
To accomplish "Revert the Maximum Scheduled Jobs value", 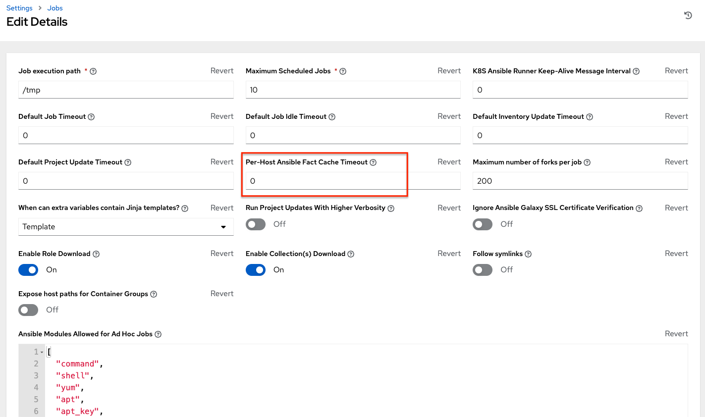I will point(449,71).
